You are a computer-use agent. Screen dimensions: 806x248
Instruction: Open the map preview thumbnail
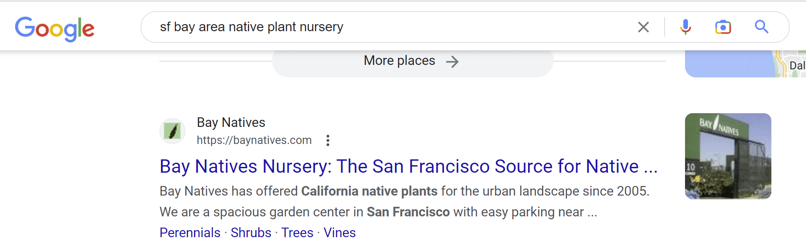click(x=745, y=64)
